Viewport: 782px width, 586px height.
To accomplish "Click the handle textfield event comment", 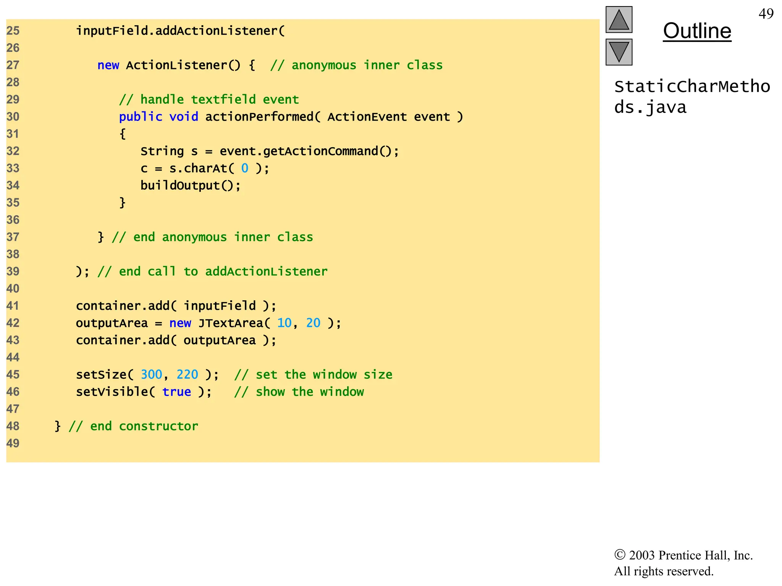I will coord(209,100).
